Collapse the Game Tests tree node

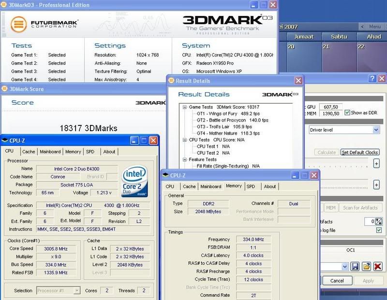pos(185,107)
